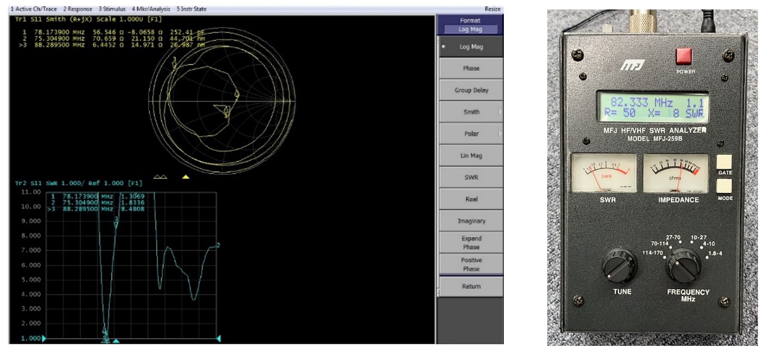Choose the Positive Phase softkey

(470, 264)
